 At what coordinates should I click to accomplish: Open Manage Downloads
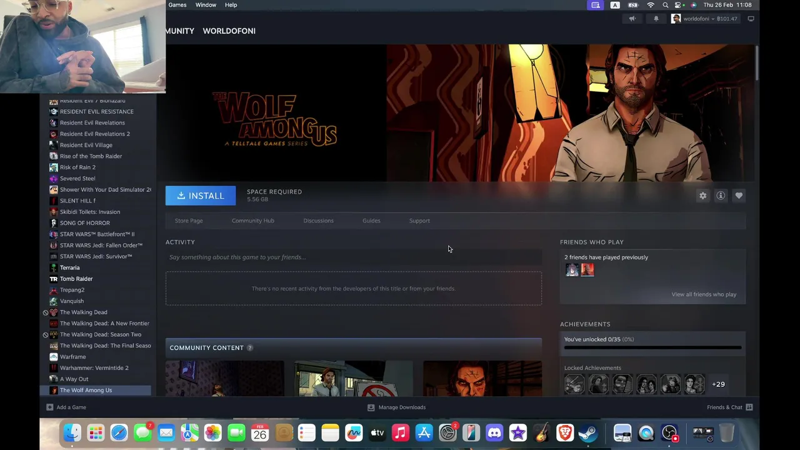point(402,407)
